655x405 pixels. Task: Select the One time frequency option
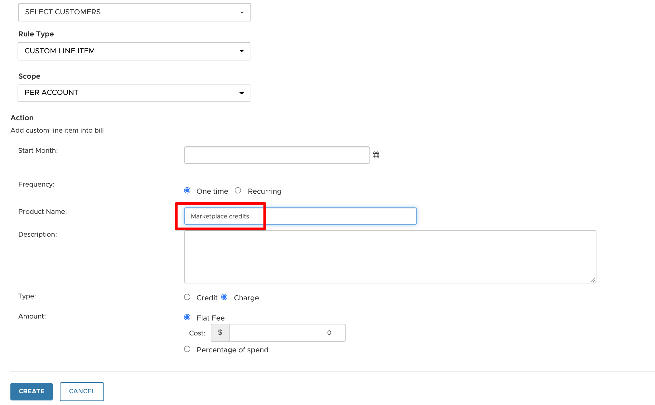187,190
